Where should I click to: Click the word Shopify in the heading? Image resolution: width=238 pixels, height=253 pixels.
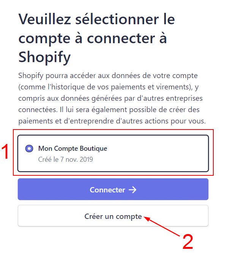pyautogui.click(x=44, y=58)
